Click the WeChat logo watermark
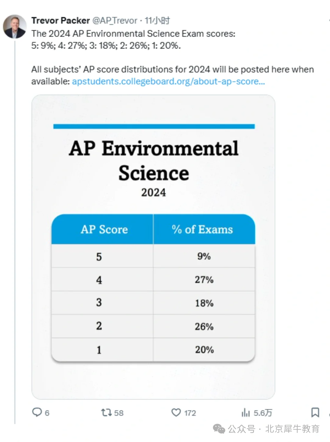 (219, 429)
